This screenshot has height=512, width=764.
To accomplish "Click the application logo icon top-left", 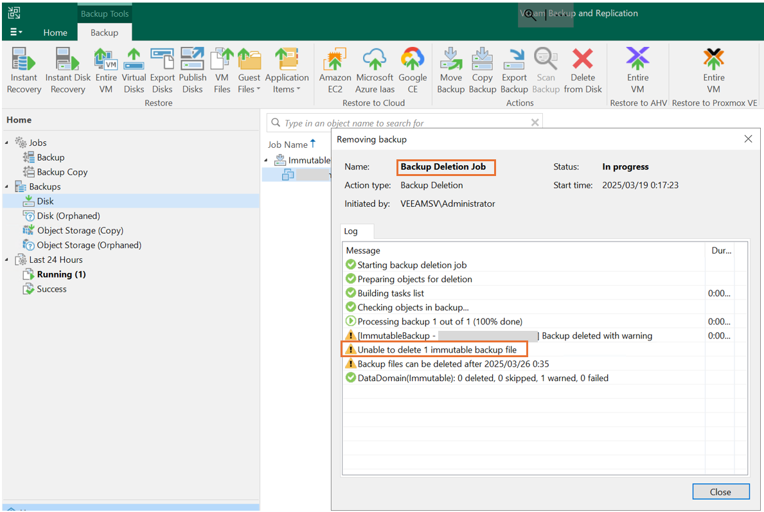I will [14, 13].
